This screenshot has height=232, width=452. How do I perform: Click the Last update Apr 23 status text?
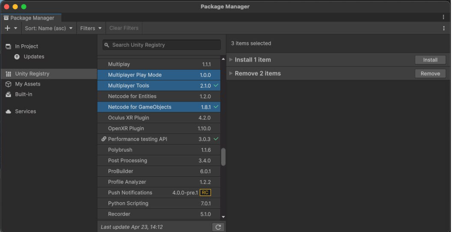pos(132,227)
